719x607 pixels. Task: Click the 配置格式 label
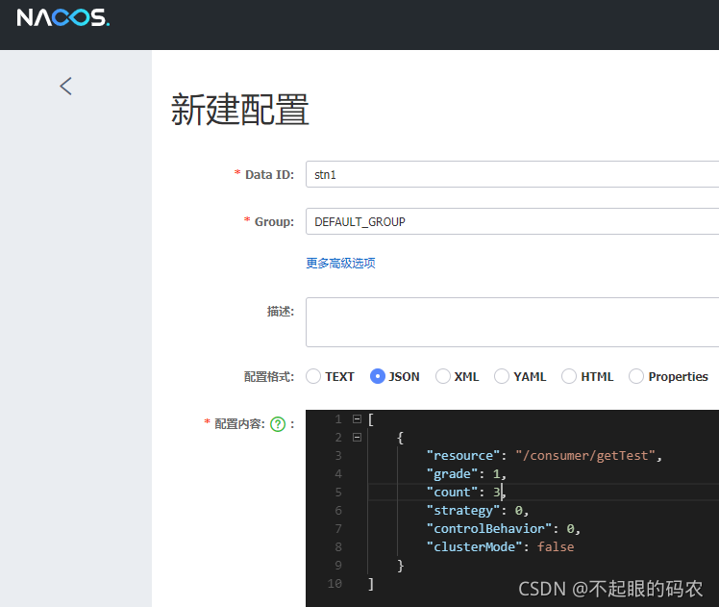[x=269, y=377]
